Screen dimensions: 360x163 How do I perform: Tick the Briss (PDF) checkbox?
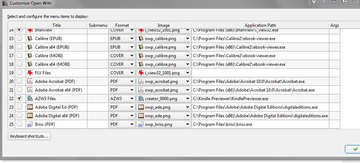(20, 124)
